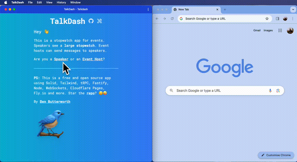297x162 pixels.
Task: Open the Edit menu
Action: tap(40, 2)
